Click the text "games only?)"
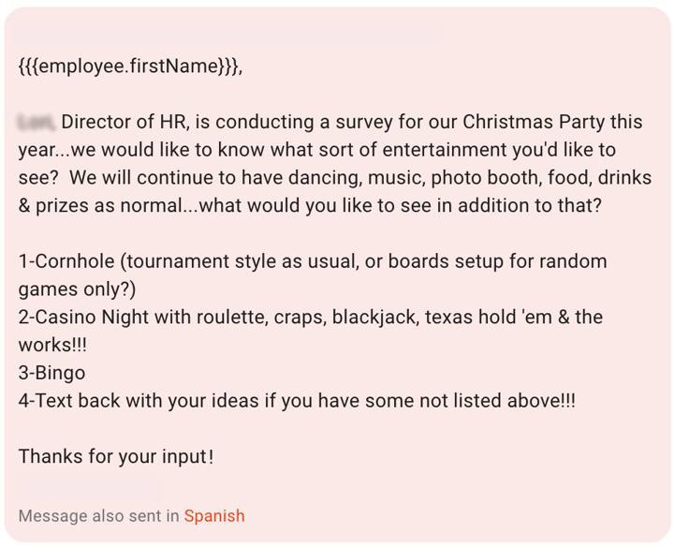This screenshot has height=548, width=674. click(x=77, y=289)
